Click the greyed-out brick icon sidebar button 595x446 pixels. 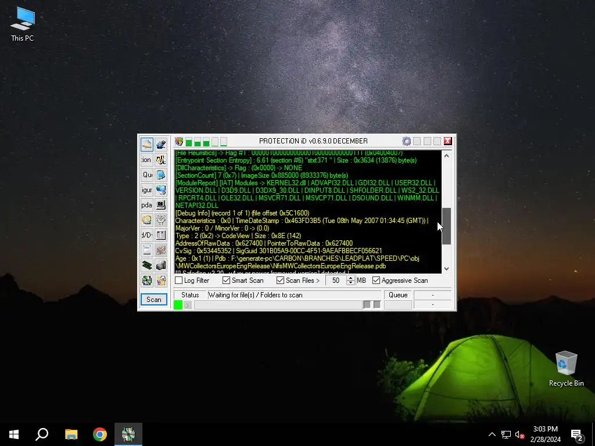(161, 250)
